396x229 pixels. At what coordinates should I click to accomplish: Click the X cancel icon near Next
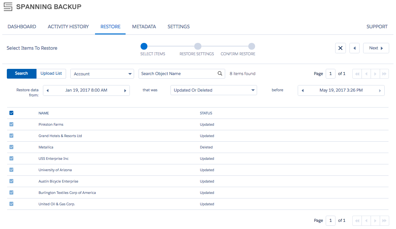(340, 48)
